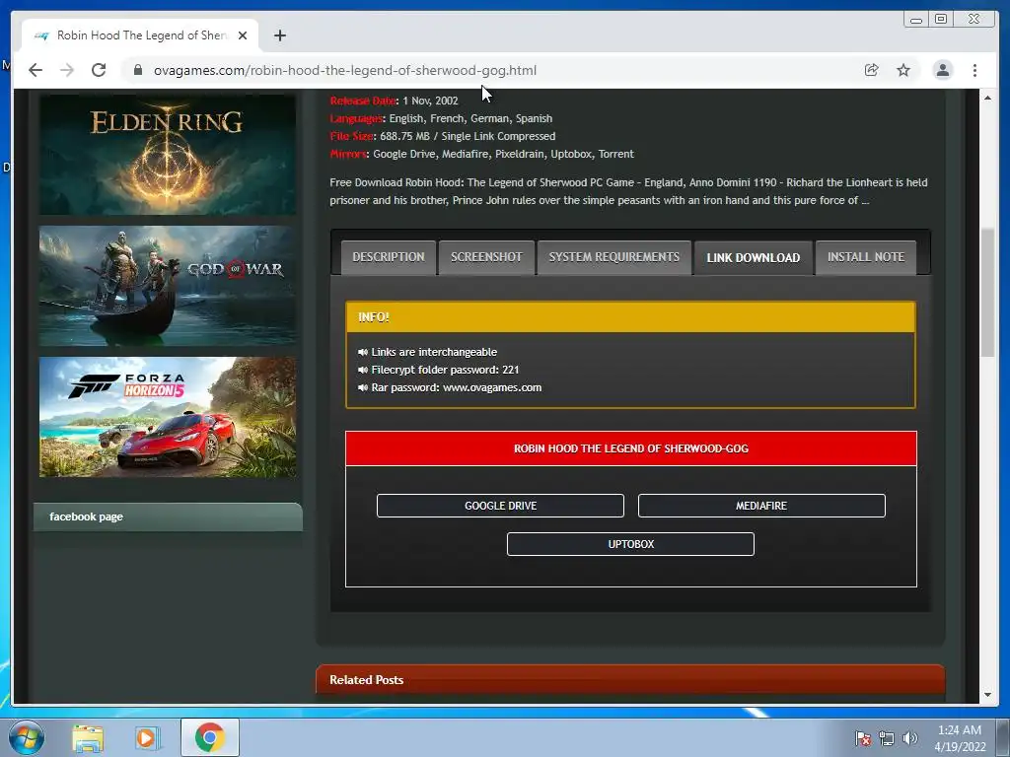Image resolution: width=1010 pixels, height=757 pixels.
Task: Open the Windows Start menu
Action: tap(26, 737)
